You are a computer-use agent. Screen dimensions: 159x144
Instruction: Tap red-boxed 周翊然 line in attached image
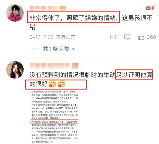click(54, 122)
